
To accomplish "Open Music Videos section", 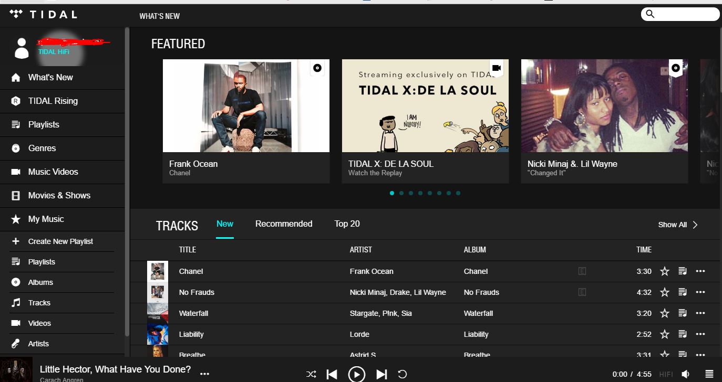I will pos(62,172).
